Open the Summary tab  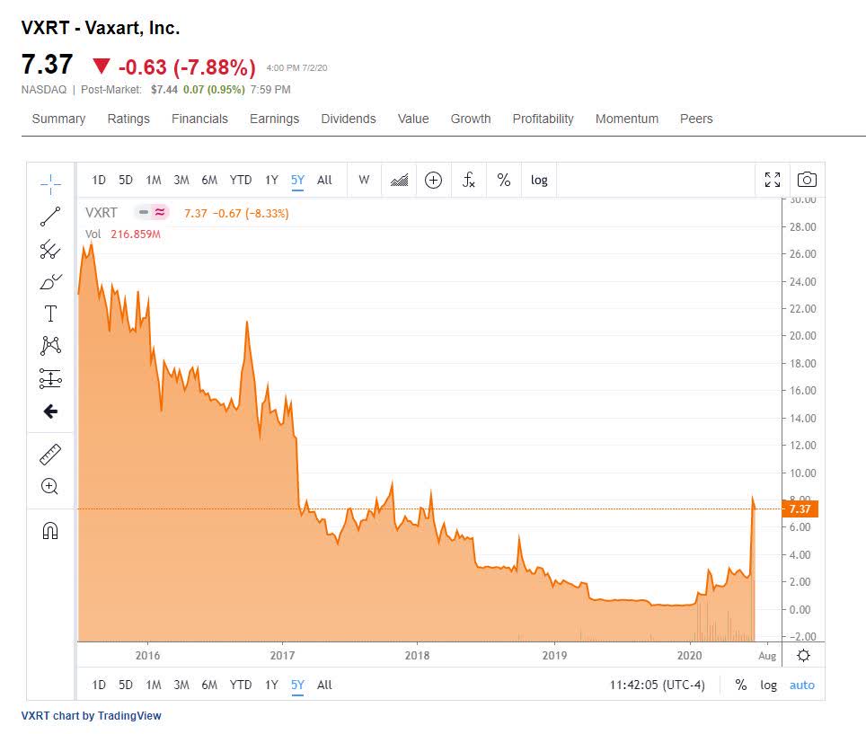coord(58,119)
